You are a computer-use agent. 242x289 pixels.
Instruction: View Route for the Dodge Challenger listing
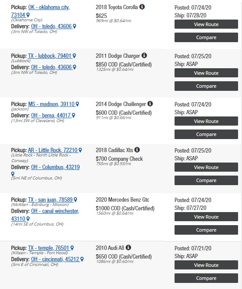pyautogui.click(x=206, y=121)
